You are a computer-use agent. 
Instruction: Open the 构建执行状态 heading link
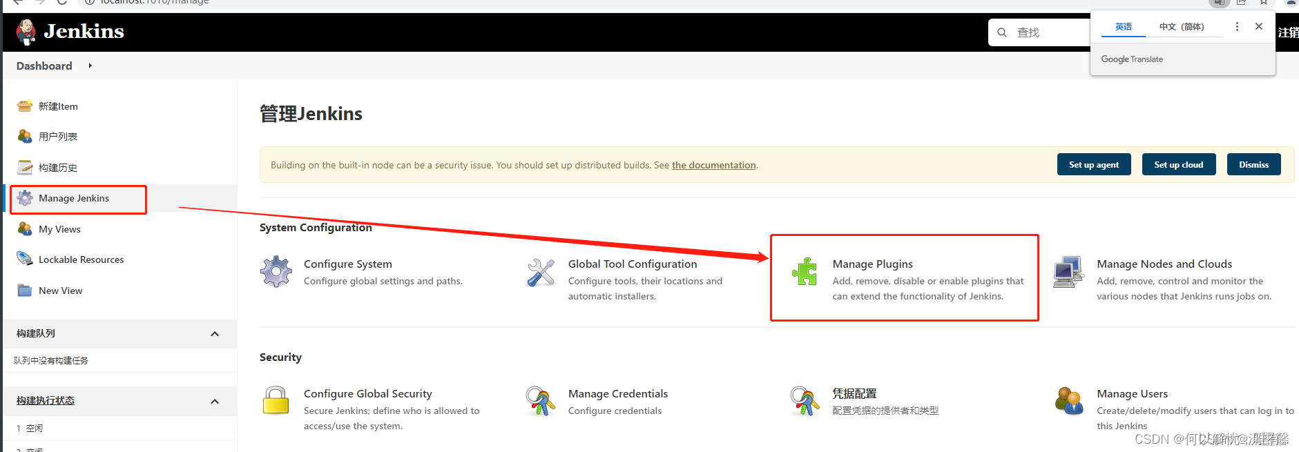(x=46, y=400)
